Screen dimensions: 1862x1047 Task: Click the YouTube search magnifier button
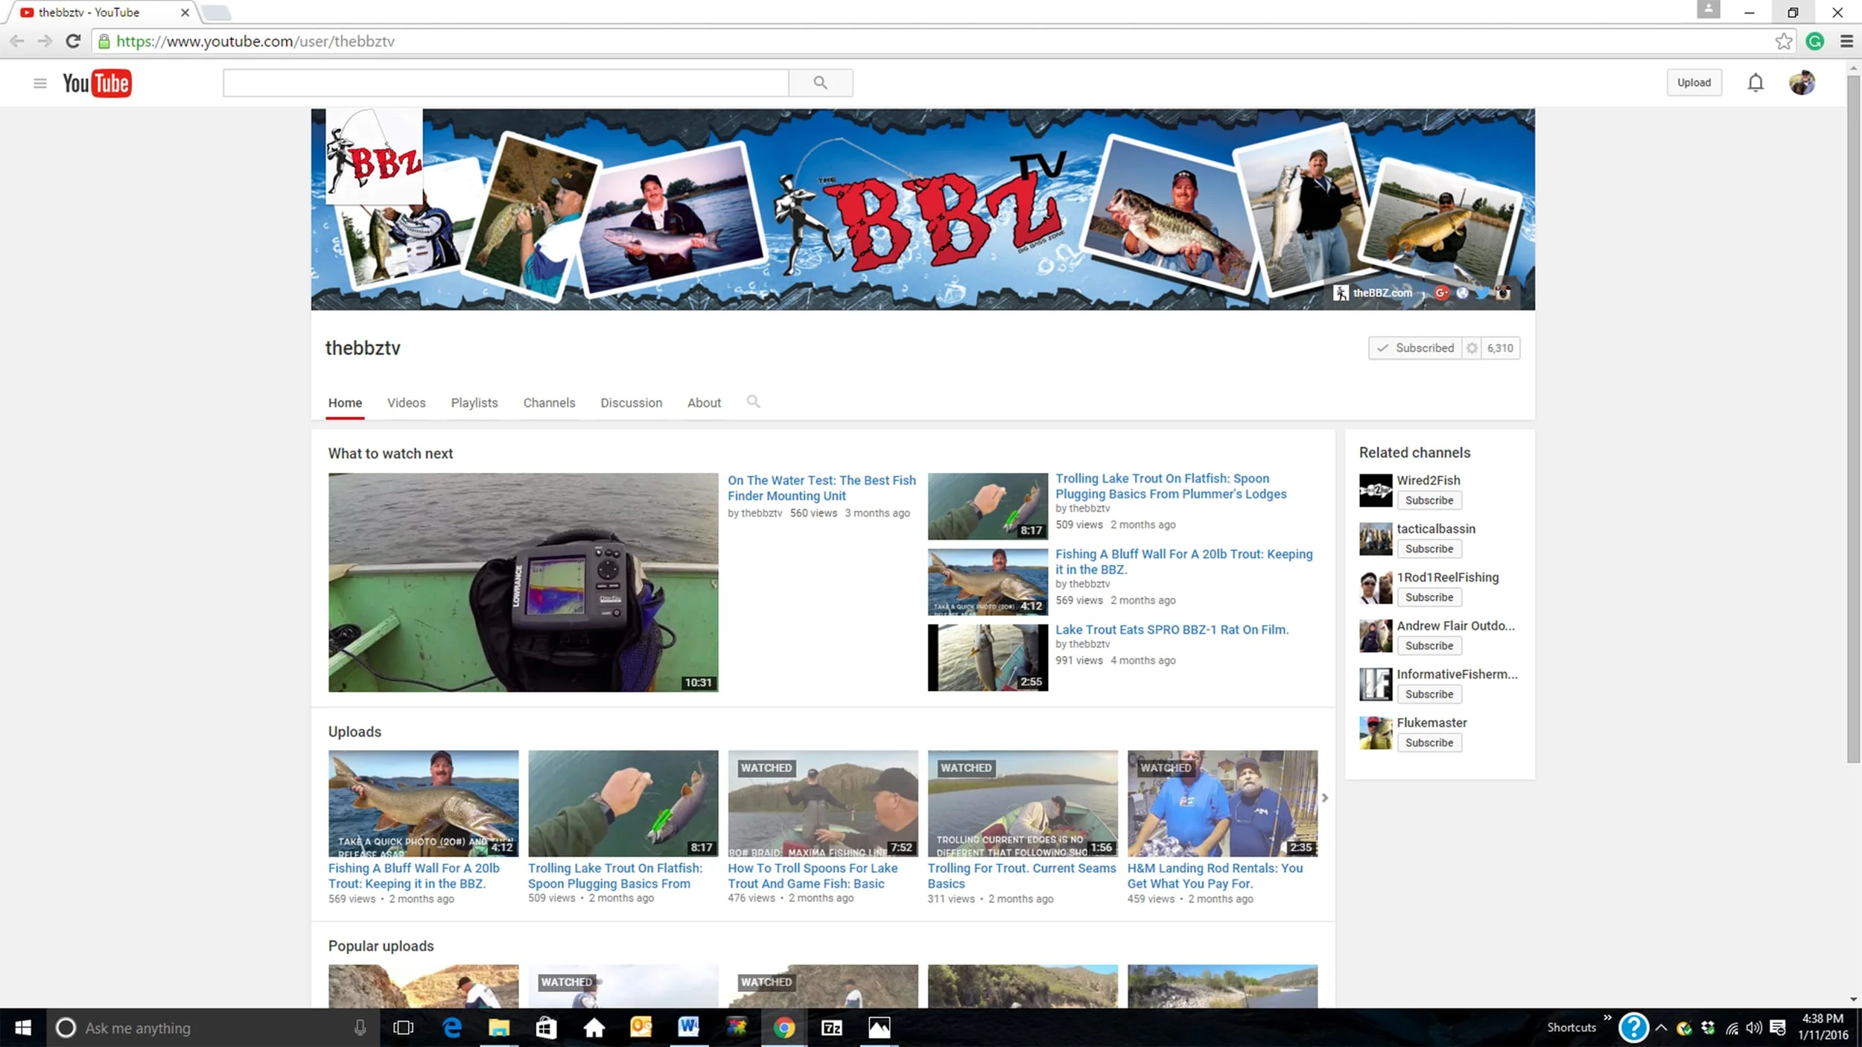[x=820, y=83]
